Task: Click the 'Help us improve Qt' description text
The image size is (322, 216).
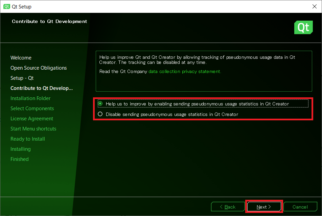Action: click(x=197, y=60)
